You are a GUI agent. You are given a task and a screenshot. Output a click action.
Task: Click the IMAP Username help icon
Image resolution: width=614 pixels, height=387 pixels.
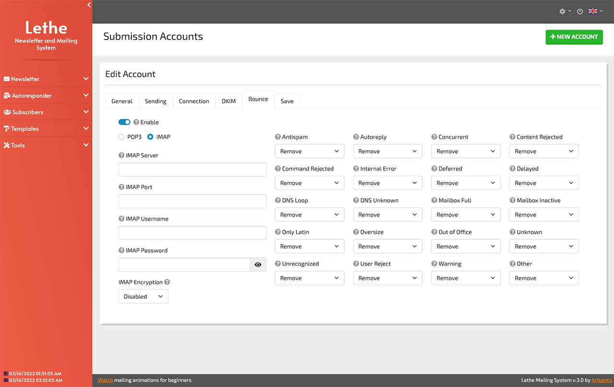121,218
